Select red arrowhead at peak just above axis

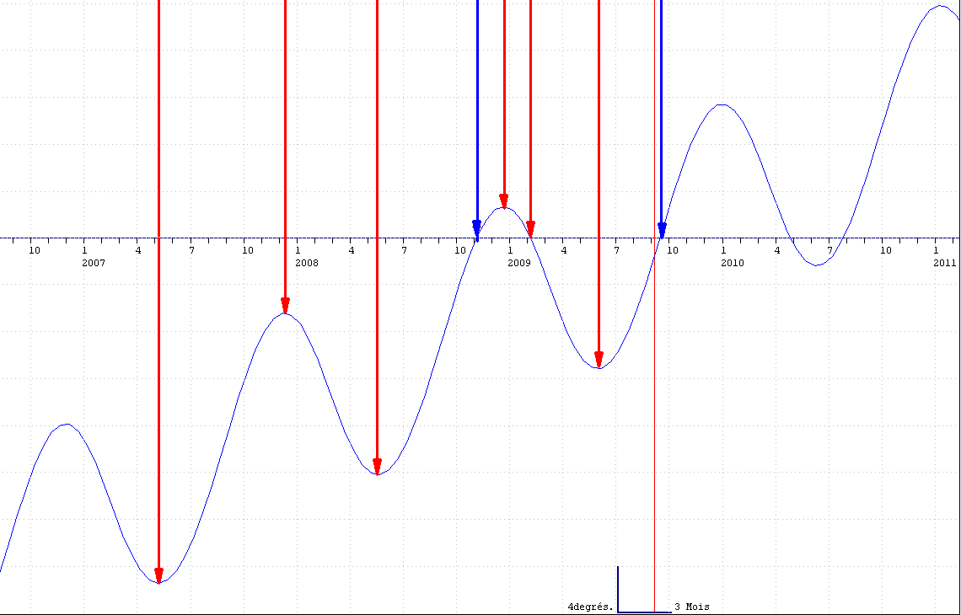pos(504,201)
